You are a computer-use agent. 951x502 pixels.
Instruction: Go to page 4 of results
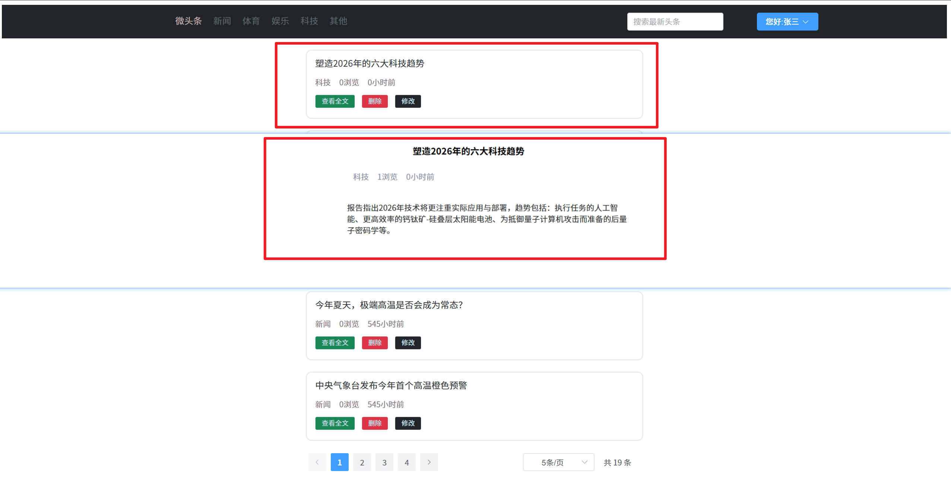point(407,462)
